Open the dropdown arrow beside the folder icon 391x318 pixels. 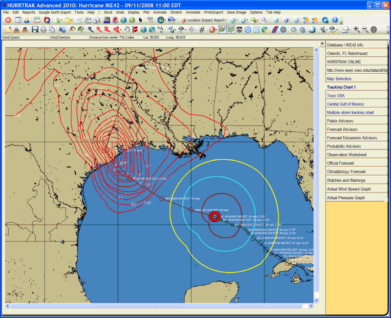(x=72, y=20)
